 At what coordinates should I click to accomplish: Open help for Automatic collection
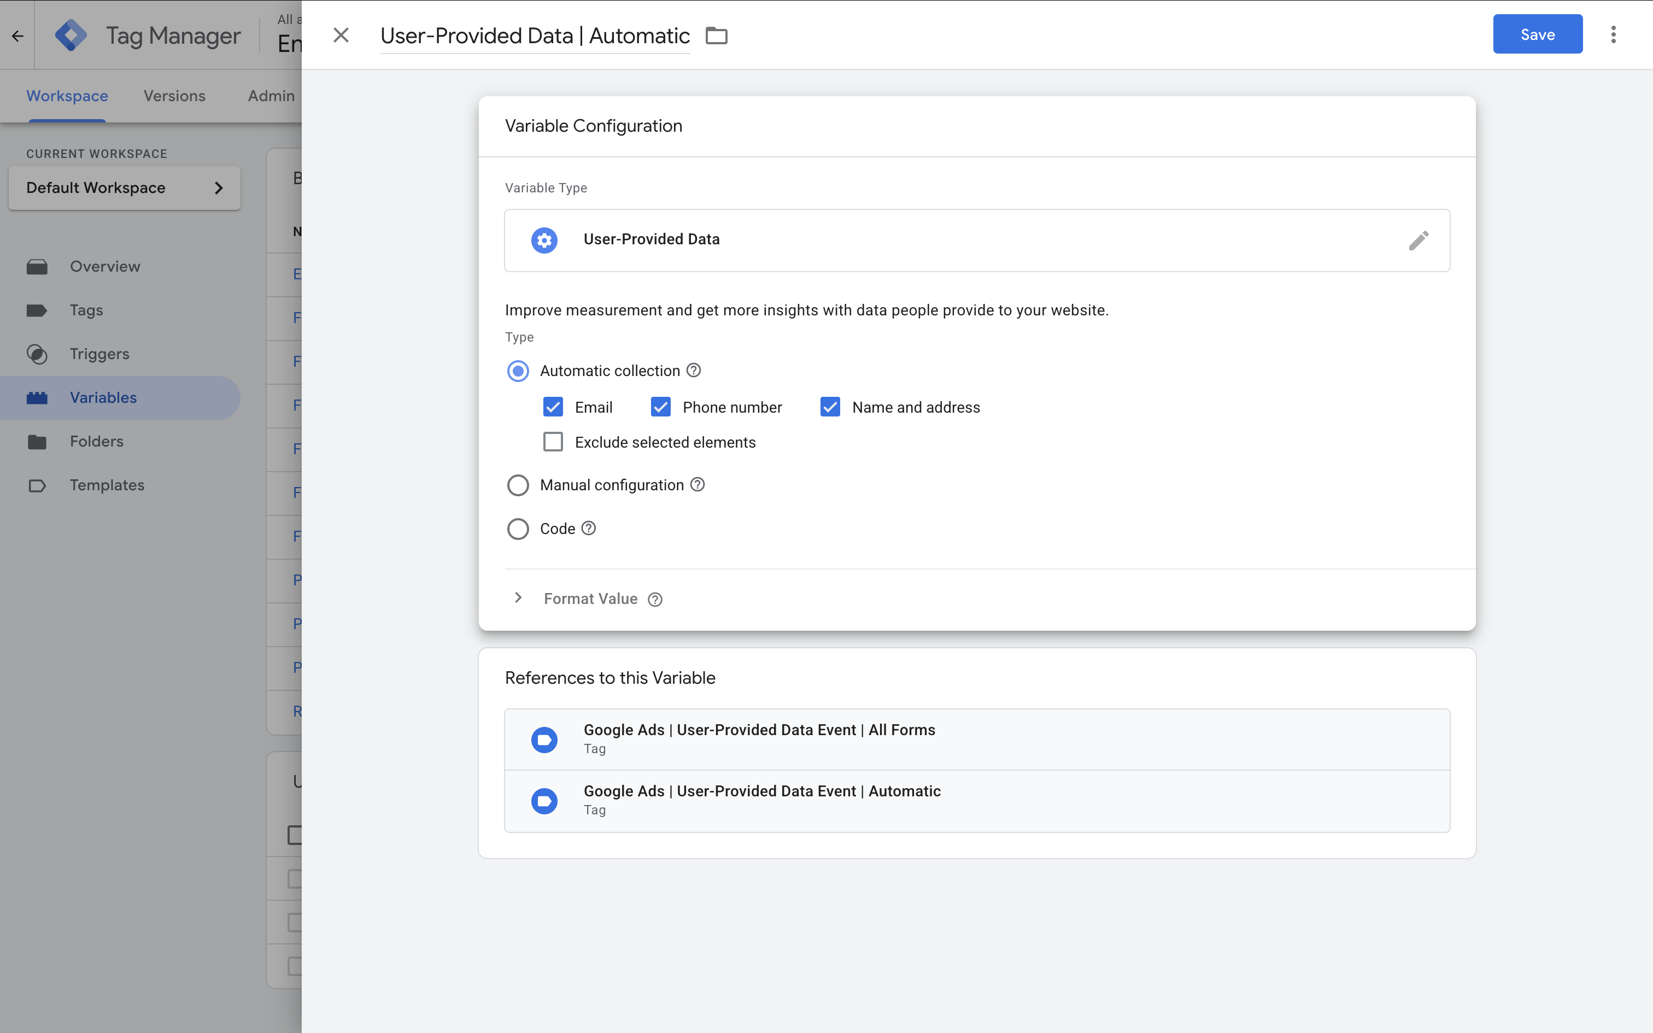pyautogui.click(x=693, y=371)
